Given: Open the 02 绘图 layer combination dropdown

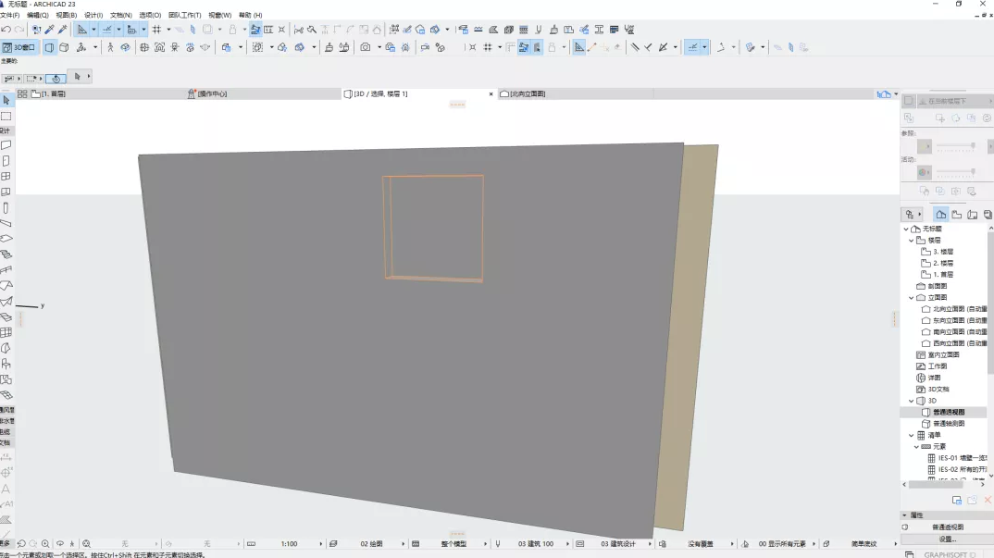Looking at the screenshot, I should click(372, 544).
